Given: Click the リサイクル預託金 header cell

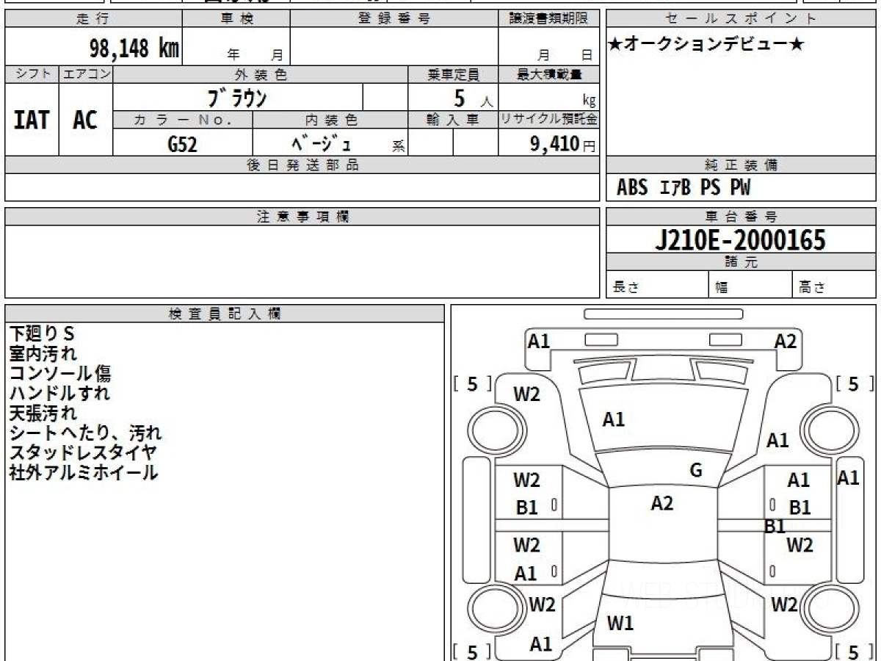Looking at the screenshot, I should click(x=548, y=120).
